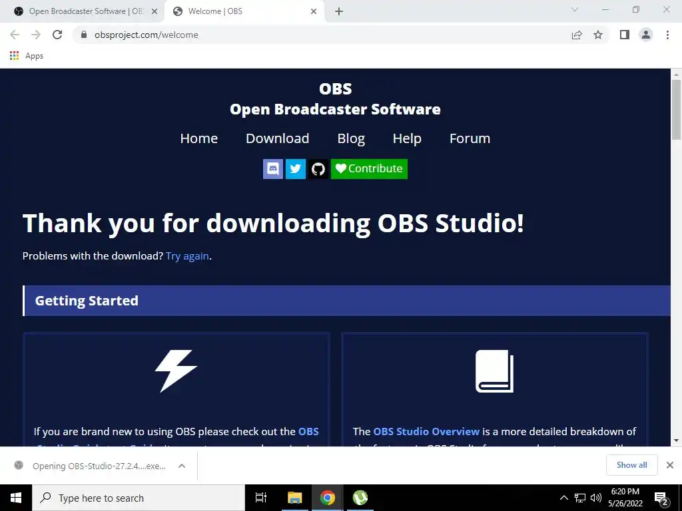Click the share page icon in address bar
The width and height of the screenshot is (682, 511).
tap(577, 35)
